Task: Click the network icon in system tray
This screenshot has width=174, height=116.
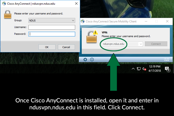Action: pos(139,69)
